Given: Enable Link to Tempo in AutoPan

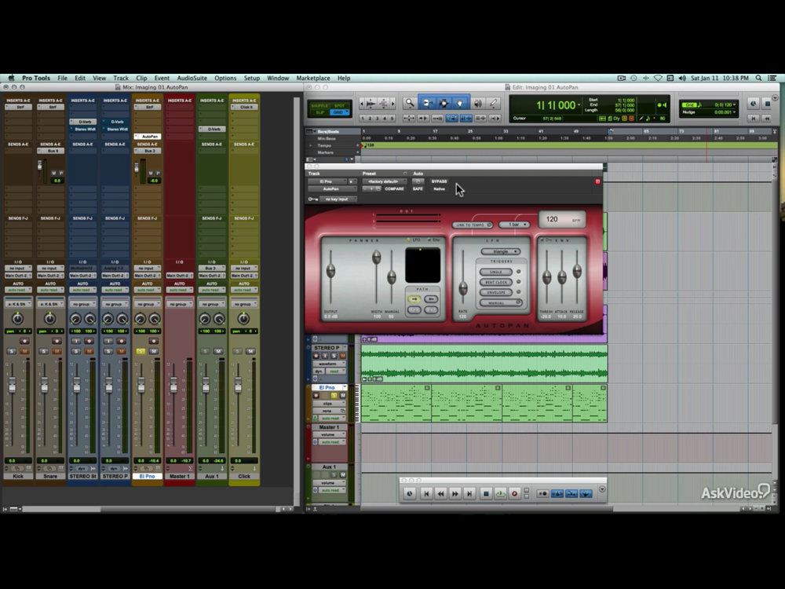Looking at the screenshot, I should point(473,225).
